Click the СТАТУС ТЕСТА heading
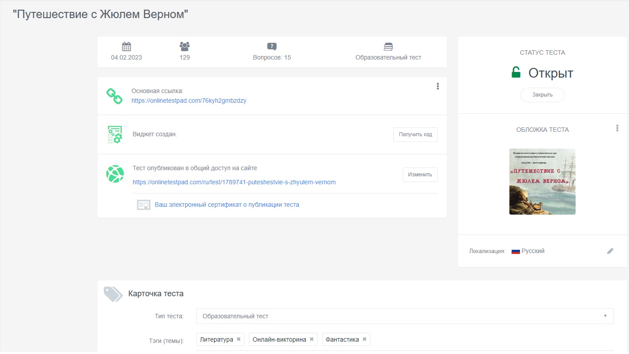 pyautogui.click(x=542, y=52)
